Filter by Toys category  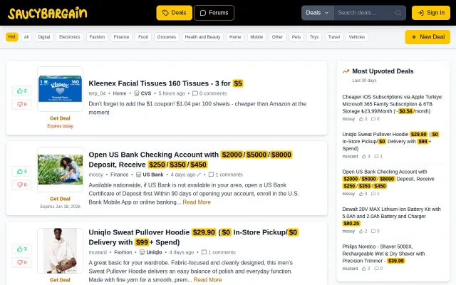pos(314,37)
